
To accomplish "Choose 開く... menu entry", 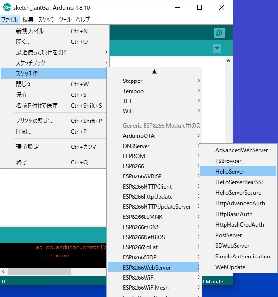I will point(55,42).
